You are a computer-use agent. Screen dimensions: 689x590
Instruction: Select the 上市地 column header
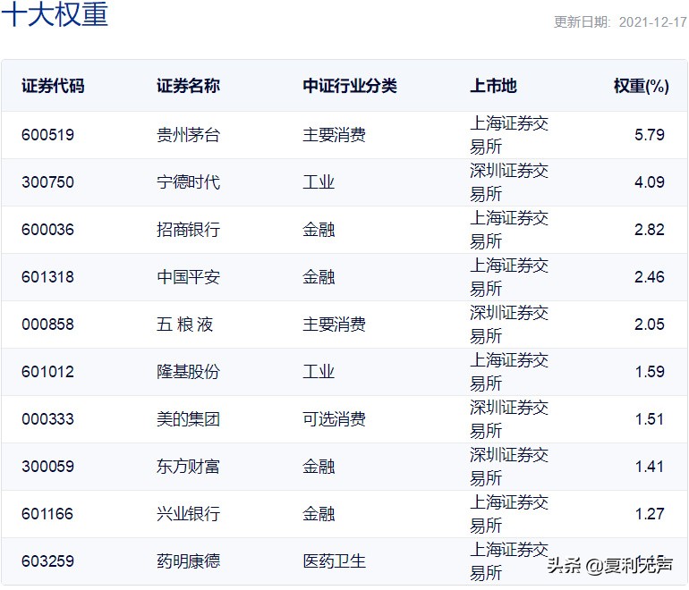point(493,86)
